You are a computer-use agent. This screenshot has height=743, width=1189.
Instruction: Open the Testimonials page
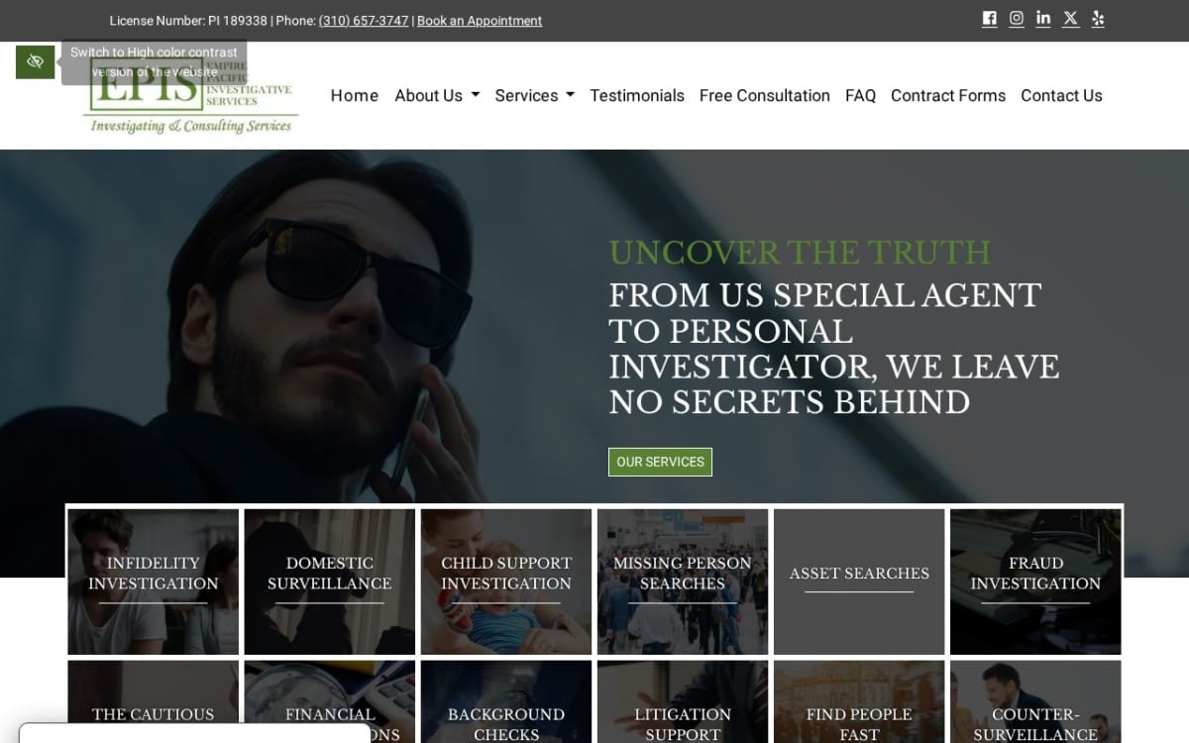pyautogui.click(x=637, y=95)
